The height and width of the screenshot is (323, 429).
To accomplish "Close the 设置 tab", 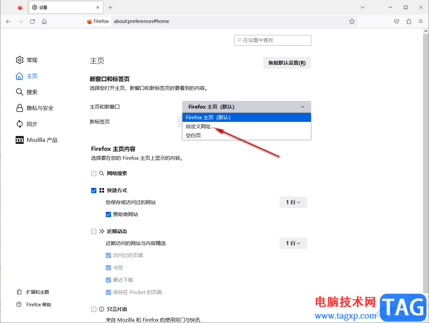I will point(98,7).
